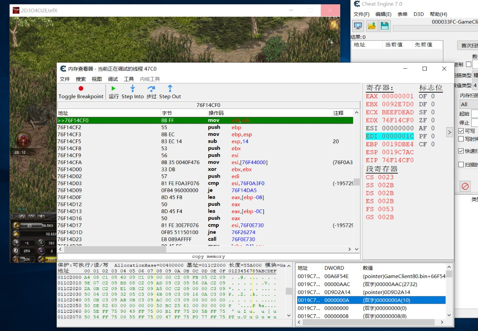478x331 pixels.
Task: Enable the 写时拷贝 checkbox
Action: (461, 139)
